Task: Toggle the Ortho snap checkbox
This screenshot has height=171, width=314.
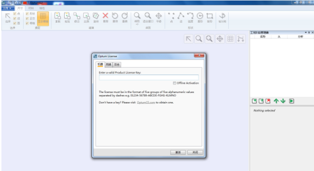Action: 27,18
